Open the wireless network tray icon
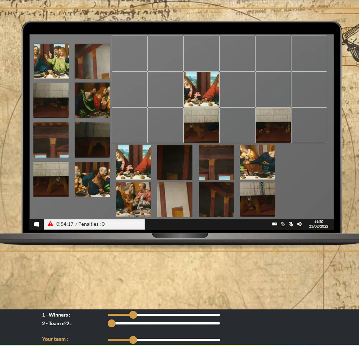 (x=283, y=224)
